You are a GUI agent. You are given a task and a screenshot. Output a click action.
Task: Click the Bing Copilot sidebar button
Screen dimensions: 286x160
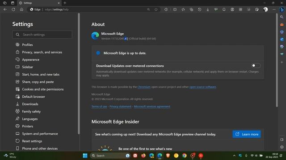pyautogui.click(x=282, y=9)
